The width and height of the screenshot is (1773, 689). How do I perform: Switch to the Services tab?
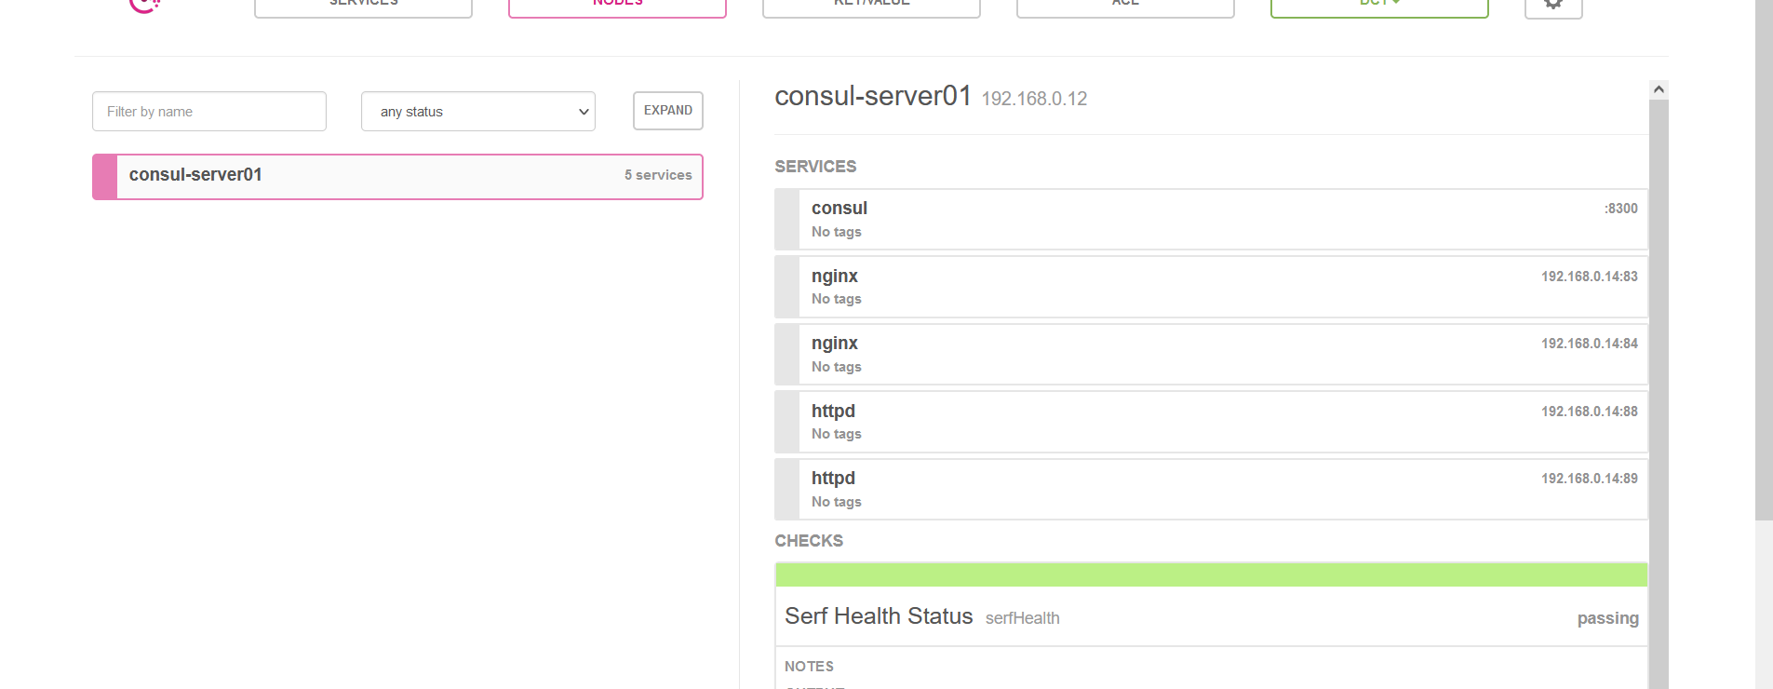tap(363, 6)
